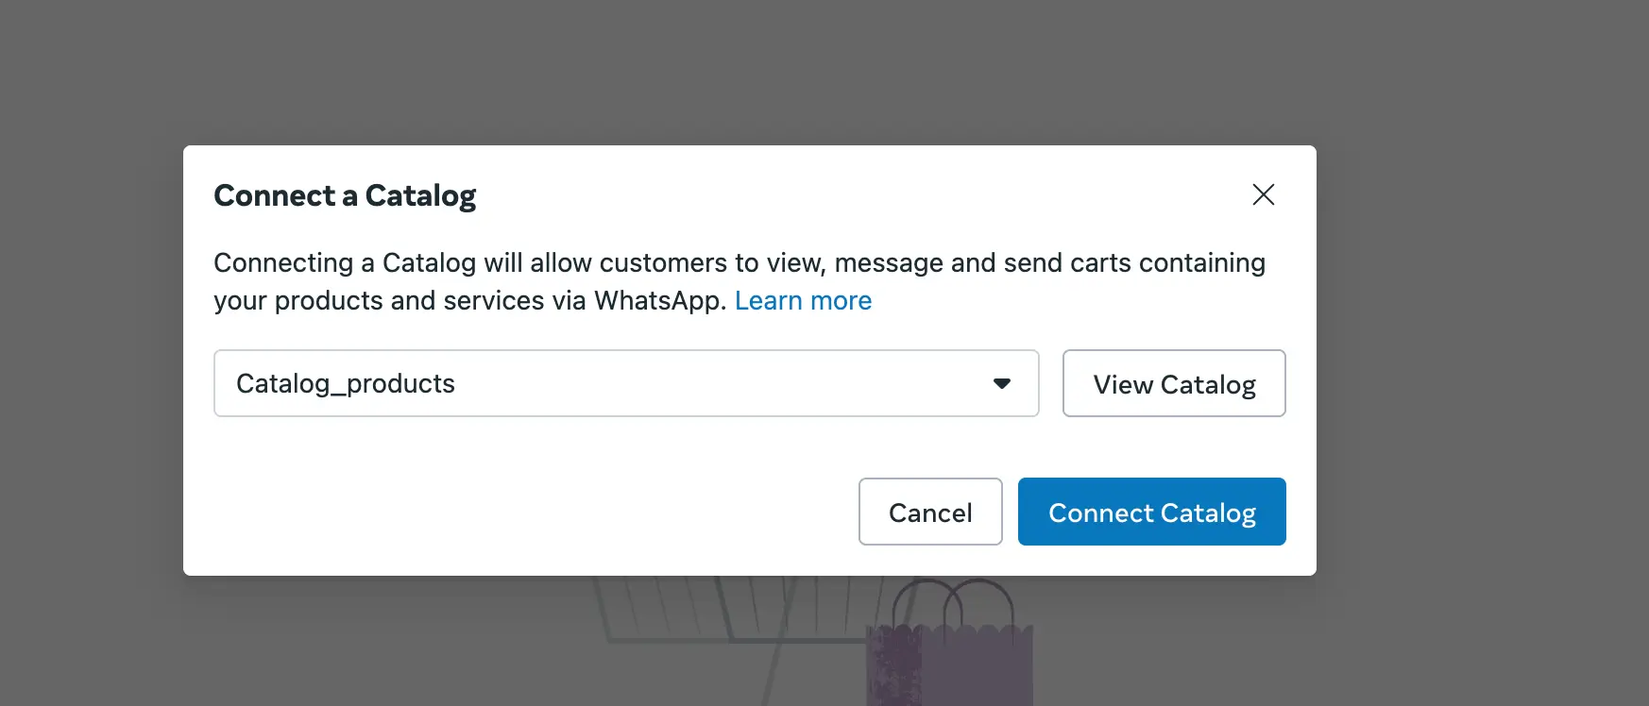Click the Connect a Catalog heading
This screenshot has width=1649, height=706.
point(345,195)
